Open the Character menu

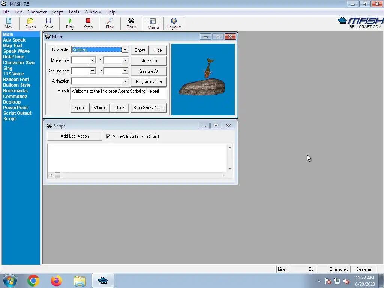click(x=37, y=12)
